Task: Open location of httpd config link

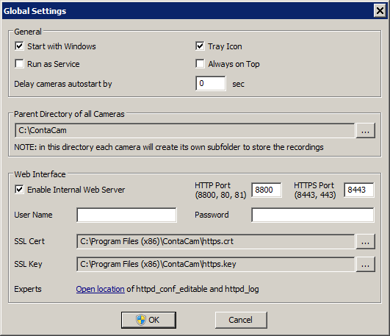Action: (x=100, y=289)
